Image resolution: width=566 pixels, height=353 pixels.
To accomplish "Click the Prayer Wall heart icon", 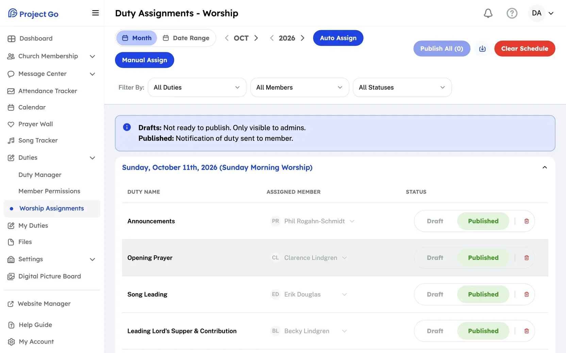I will coord(11,124).
